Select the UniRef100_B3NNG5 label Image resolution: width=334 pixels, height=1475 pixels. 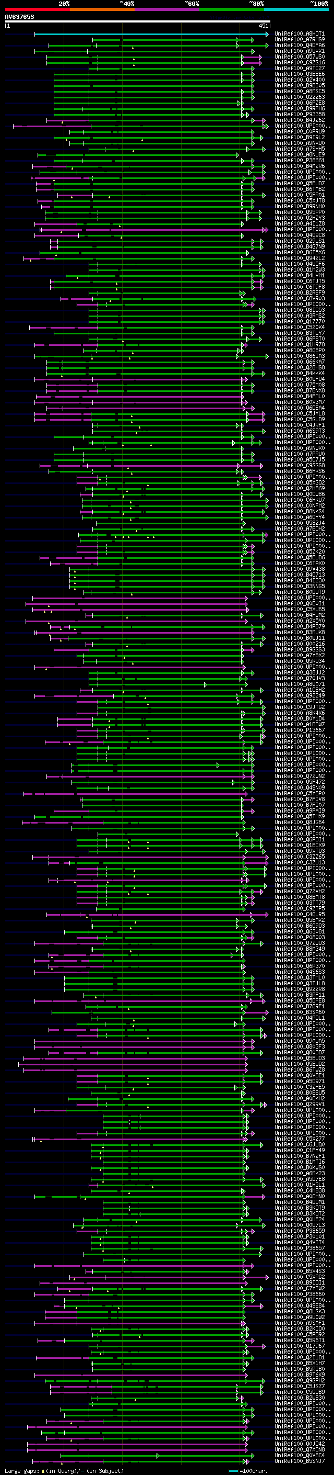pos(300,587)
